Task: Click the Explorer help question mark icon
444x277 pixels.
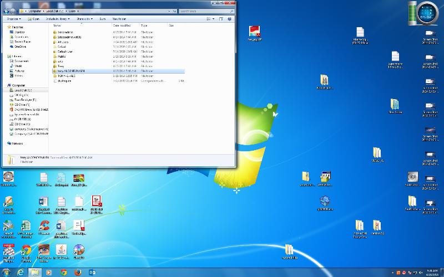Action: (229, 19)
